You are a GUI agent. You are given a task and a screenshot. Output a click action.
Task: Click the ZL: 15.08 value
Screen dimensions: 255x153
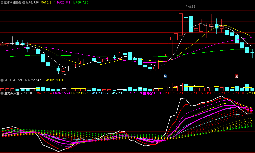pos(27,93)
